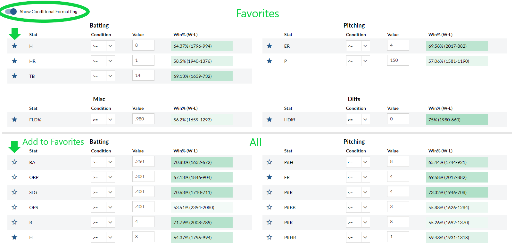Unfavorite the HR stat in Favorites Batting
This screenshot has width=514, height=244.
click(x=14, y=61)
